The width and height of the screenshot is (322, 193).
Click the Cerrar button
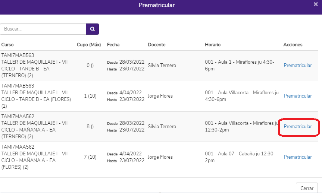coord(307,188)
